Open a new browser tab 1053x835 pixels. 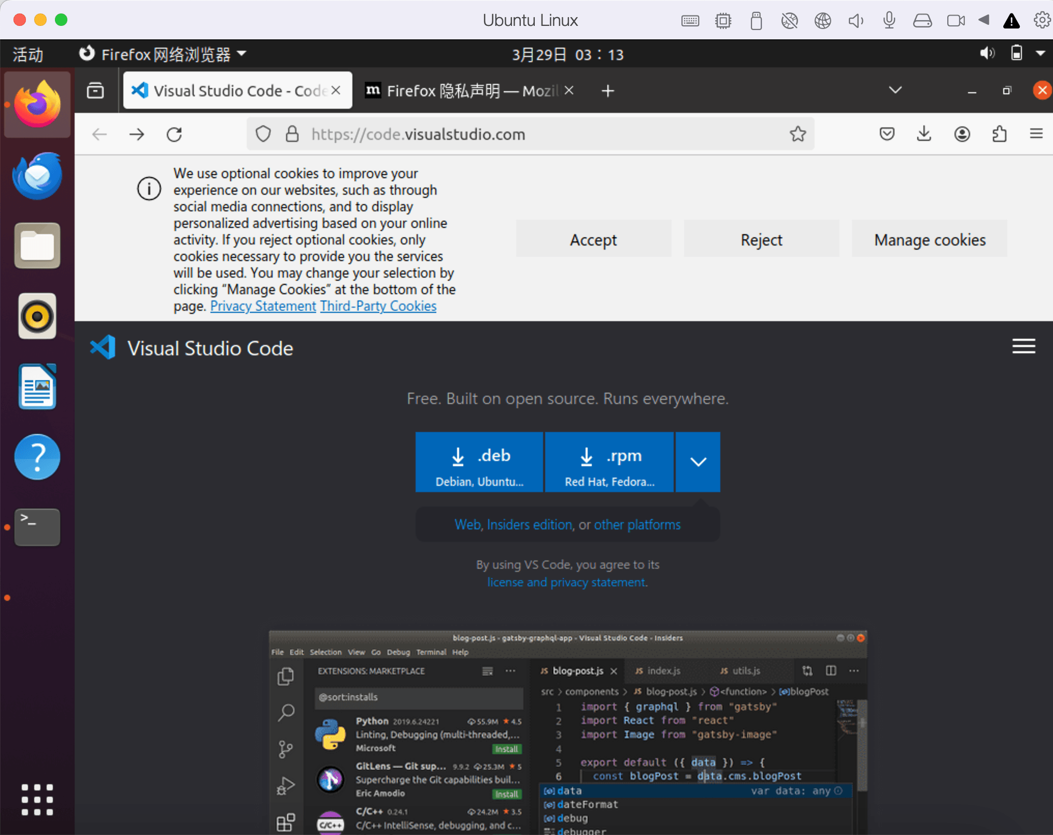tap(608, 91)
